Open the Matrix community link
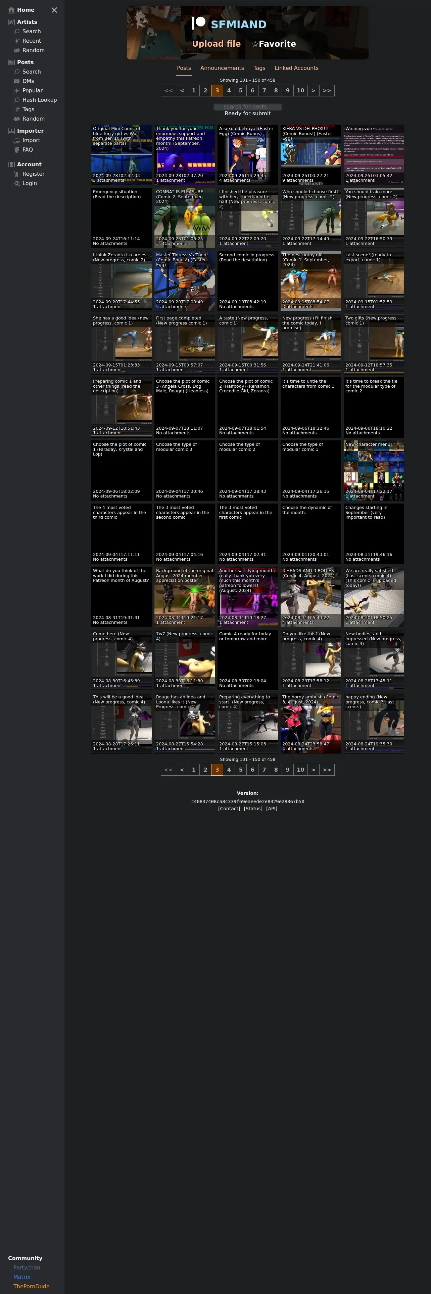Viewport: 431px width, 1294px height. click(21, 1277)
